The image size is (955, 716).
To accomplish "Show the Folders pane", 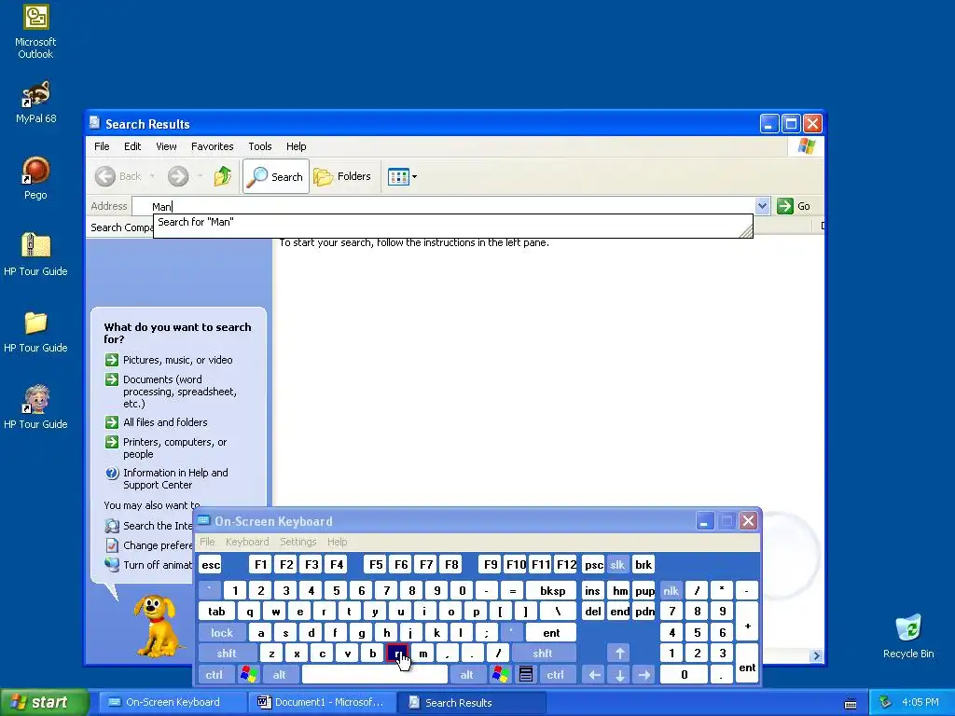I will coord(342,176).
